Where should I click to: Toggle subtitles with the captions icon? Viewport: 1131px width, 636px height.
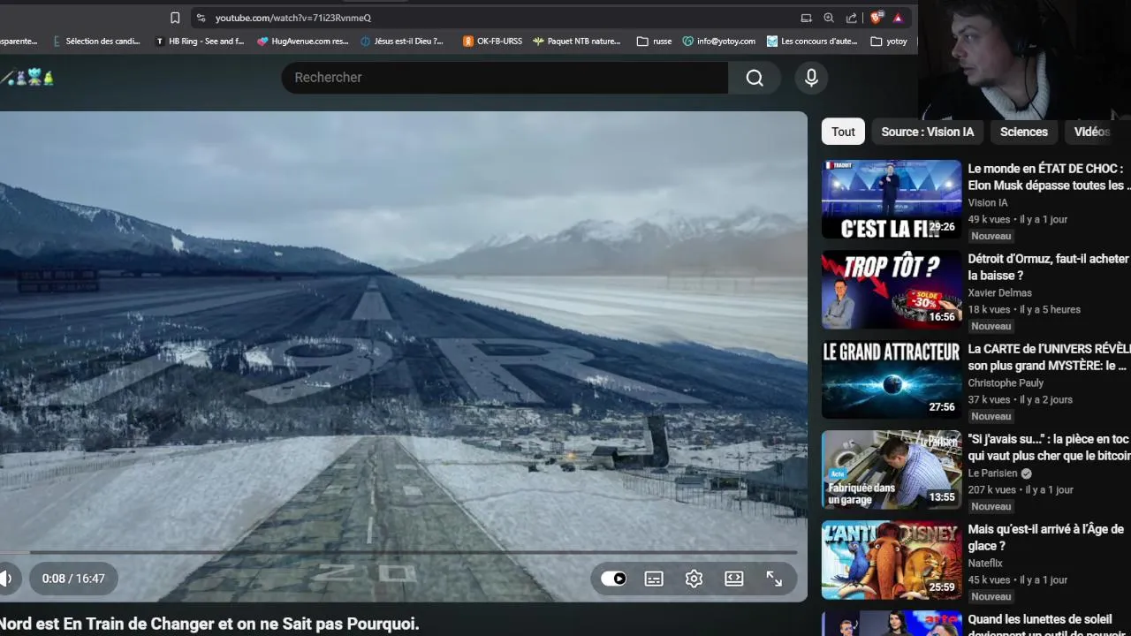click(654, 579)
